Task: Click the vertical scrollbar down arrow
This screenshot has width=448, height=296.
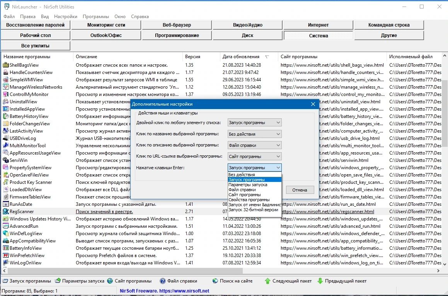Action: pyautogui.click(x=445, y=264)
